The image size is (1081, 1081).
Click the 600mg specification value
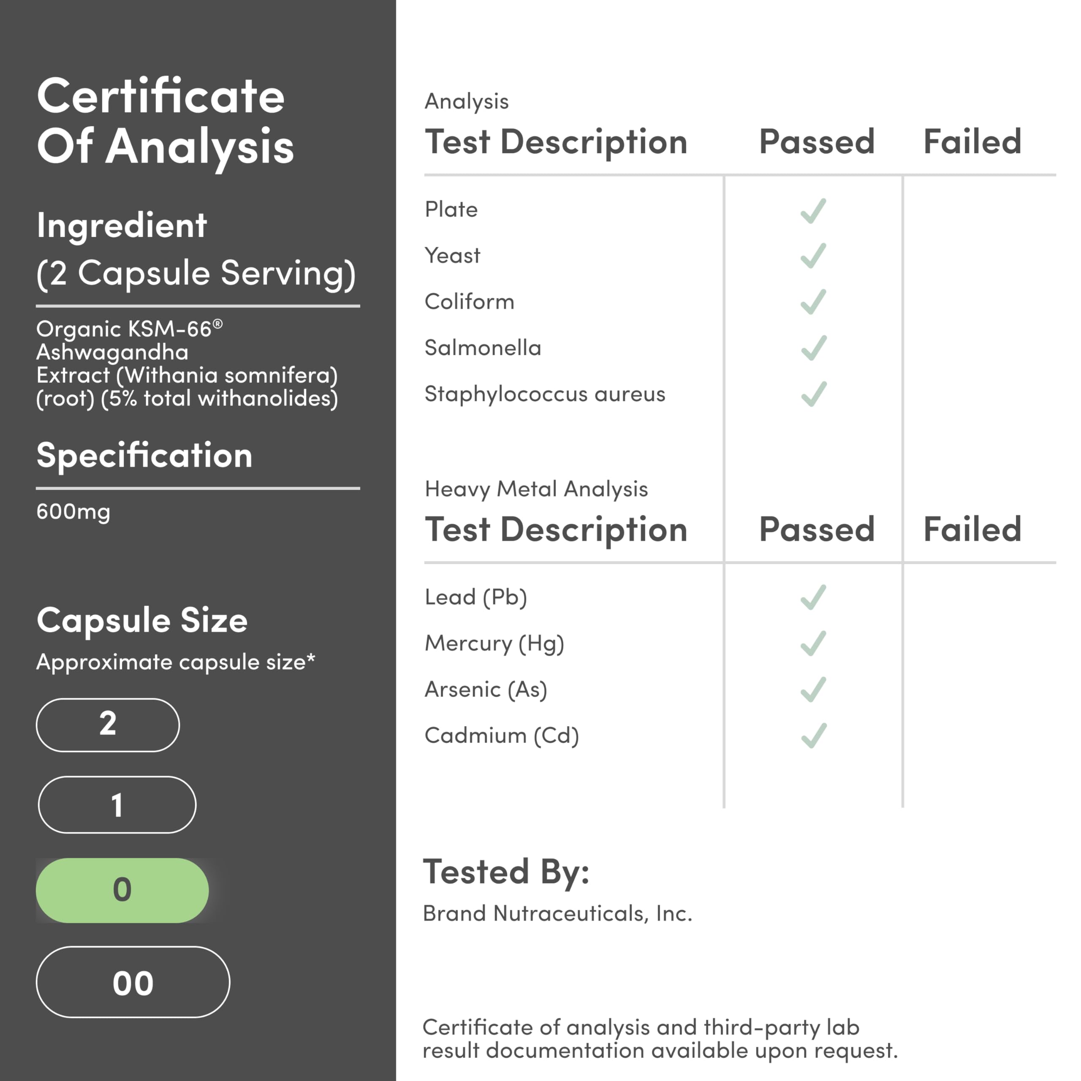click(x=73, y=511)
